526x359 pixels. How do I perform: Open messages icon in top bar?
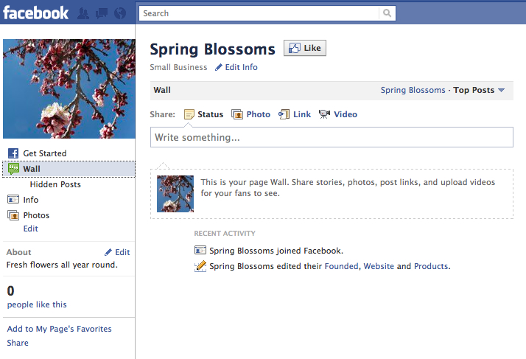[x=100, y=13]
